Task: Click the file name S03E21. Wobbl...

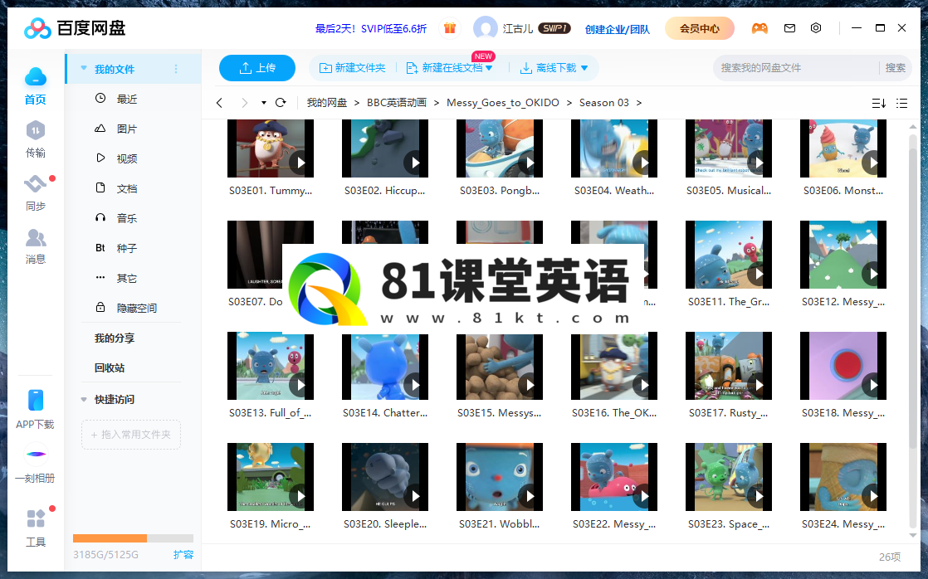Action: 500,524
